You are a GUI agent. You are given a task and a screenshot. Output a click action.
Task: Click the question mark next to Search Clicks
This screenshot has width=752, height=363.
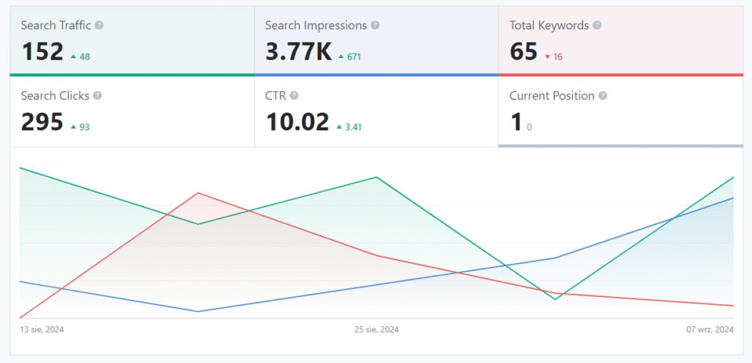pos(97,96)
